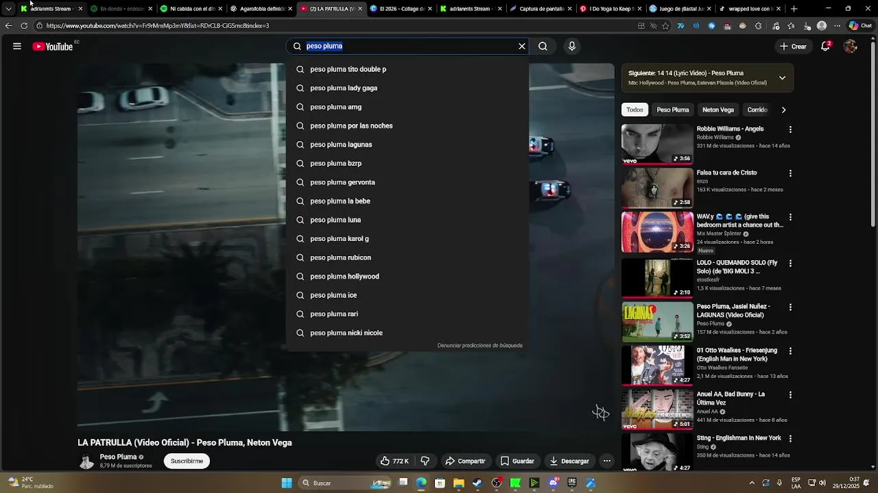Switch to Agorafobia definición browser tab
878x493 pixels.
click(x=261, y=9)
